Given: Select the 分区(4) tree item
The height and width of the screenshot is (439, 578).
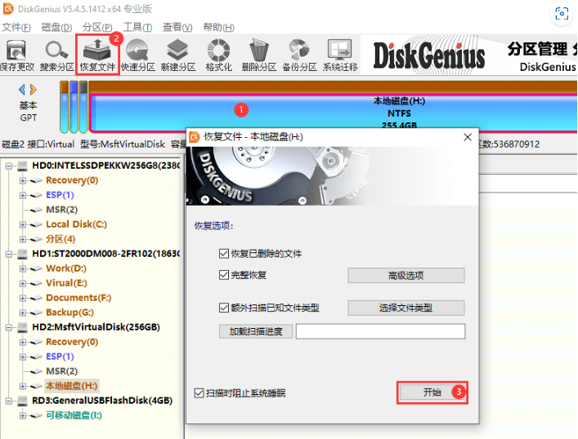Looking at the screenshot, I should coord(60,239).
